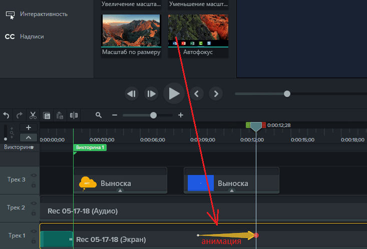
Task: Click the Paste icon in timeline toolbar
Action: click(x=60, y=115)
